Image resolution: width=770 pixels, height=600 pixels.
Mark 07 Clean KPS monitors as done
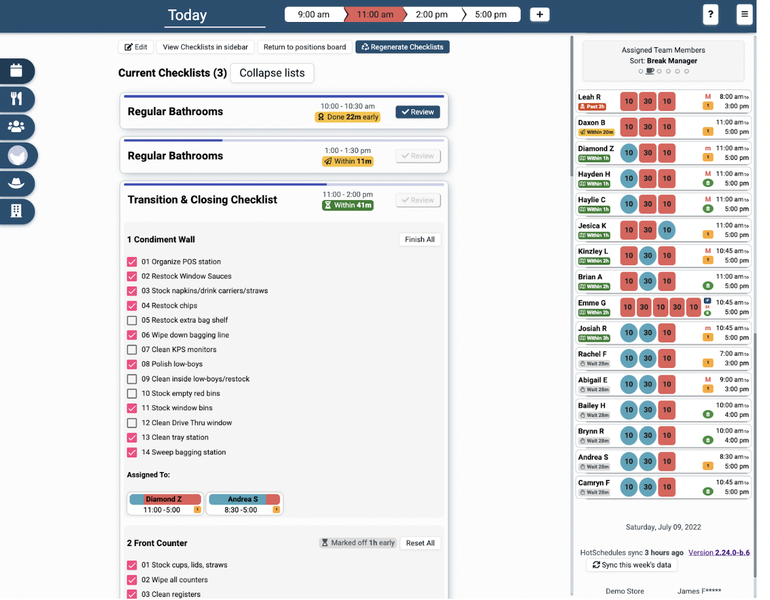(x=132, y=350)
